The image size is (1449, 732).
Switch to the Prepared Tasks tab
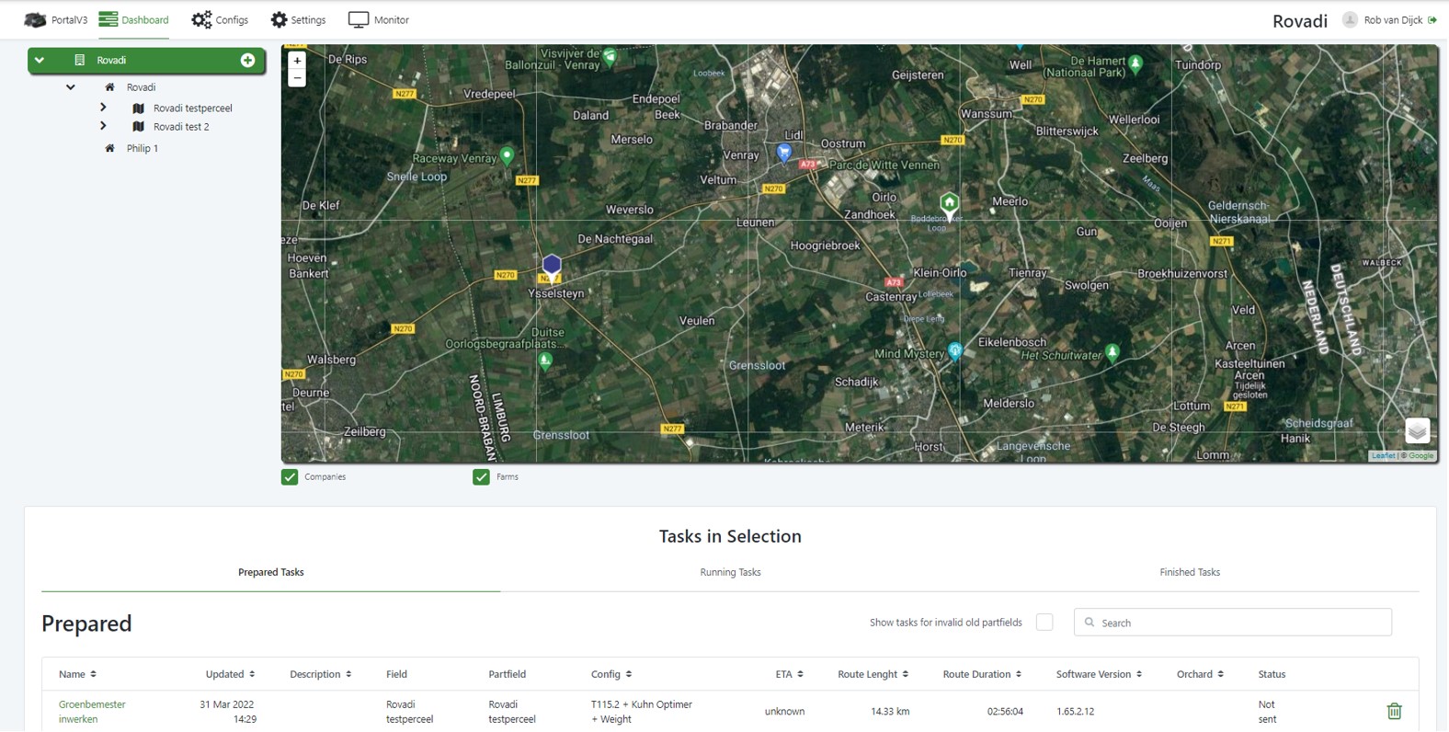[271, 572]
